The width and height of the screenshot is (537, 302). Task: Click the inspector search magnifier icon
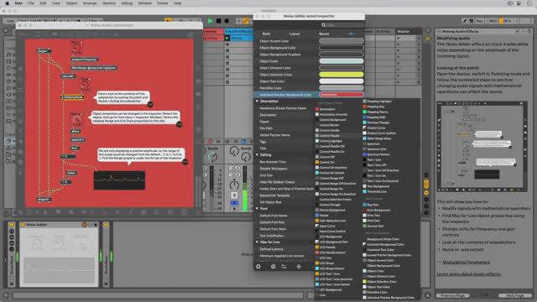coord(323,25)
